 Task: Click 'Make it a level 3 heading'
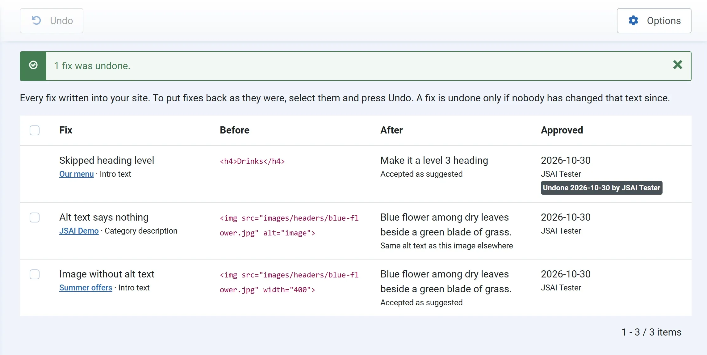434,160
